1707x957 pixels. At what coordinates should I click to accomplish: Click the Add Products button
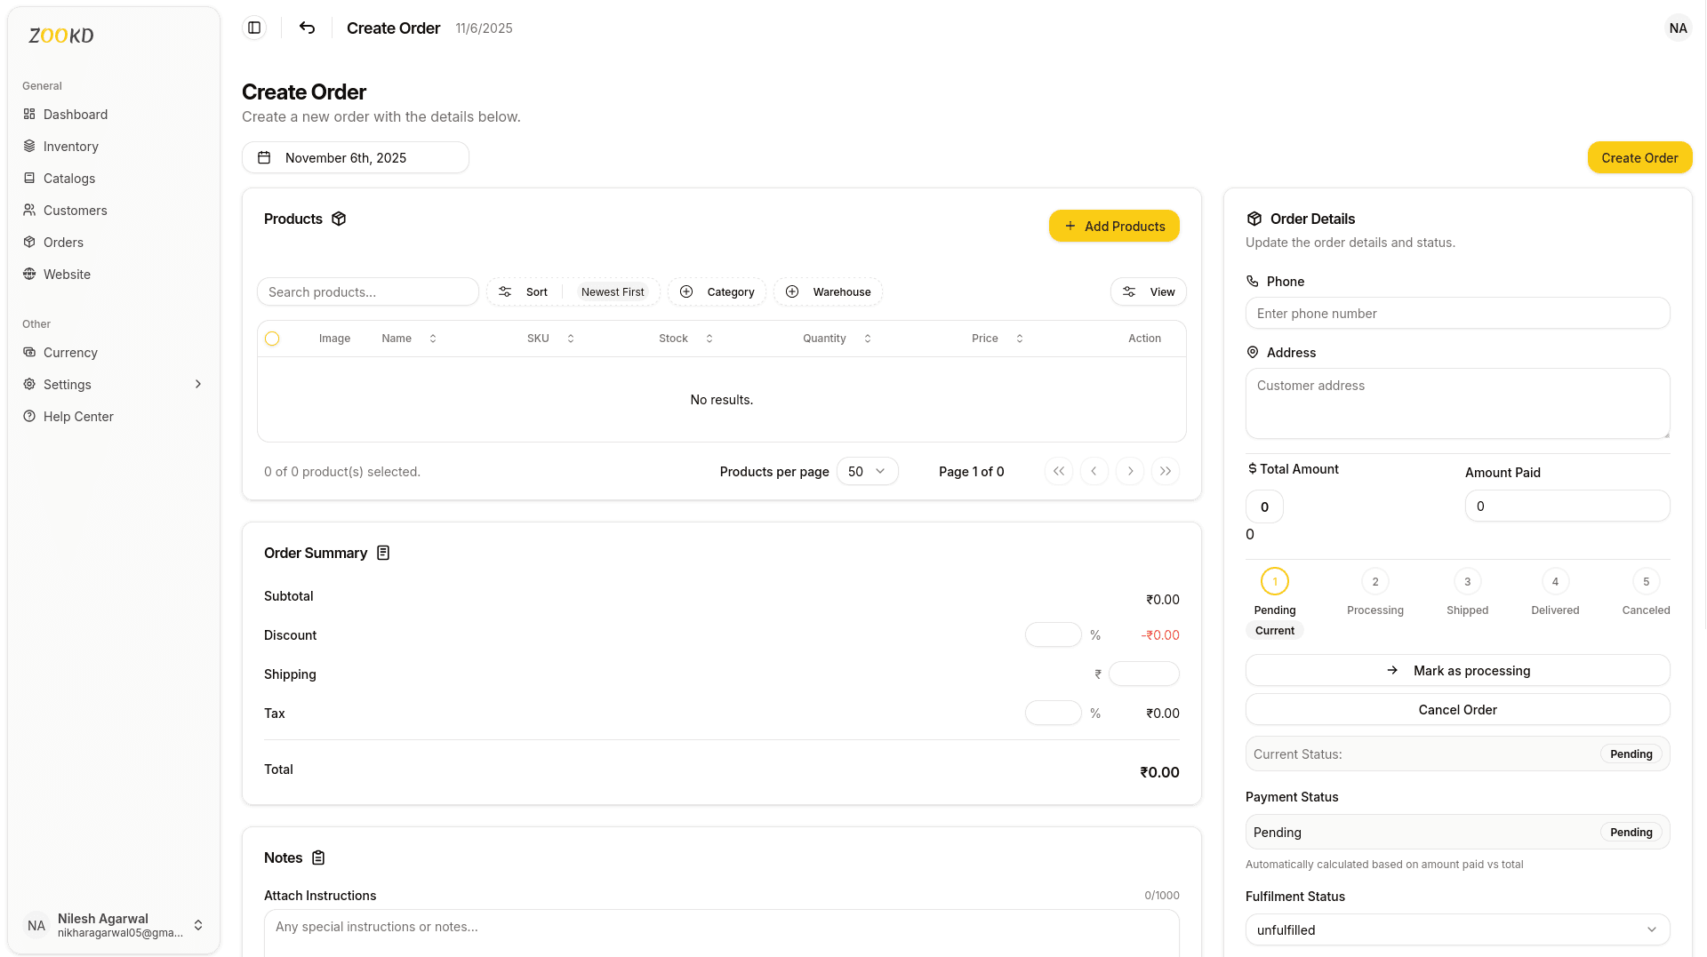[x=1114, y=226]
